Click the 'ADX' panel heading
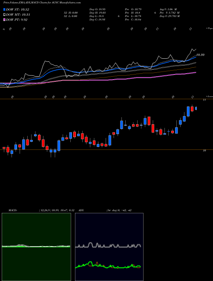213x281 pixels. [x=81, y=210]
